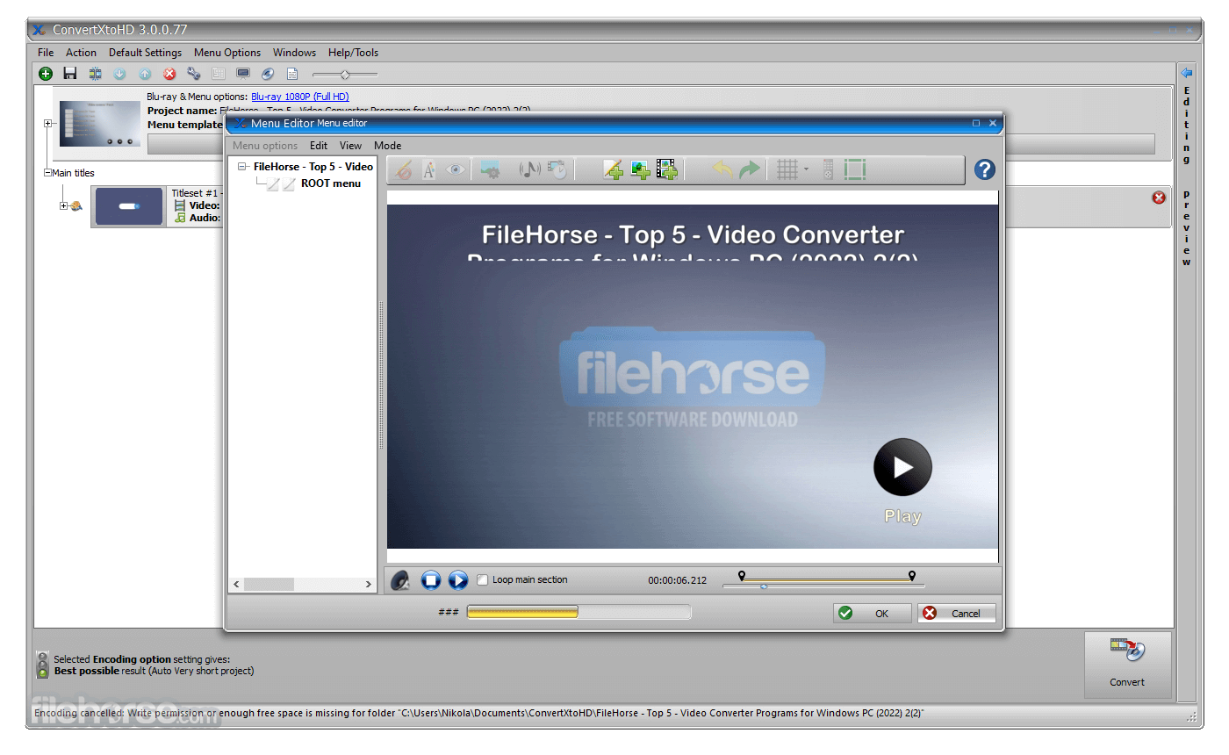This screenshot has width=1229, height=755.
Task: Click the blue help question mark icon
Action: [x=985, y=170]
